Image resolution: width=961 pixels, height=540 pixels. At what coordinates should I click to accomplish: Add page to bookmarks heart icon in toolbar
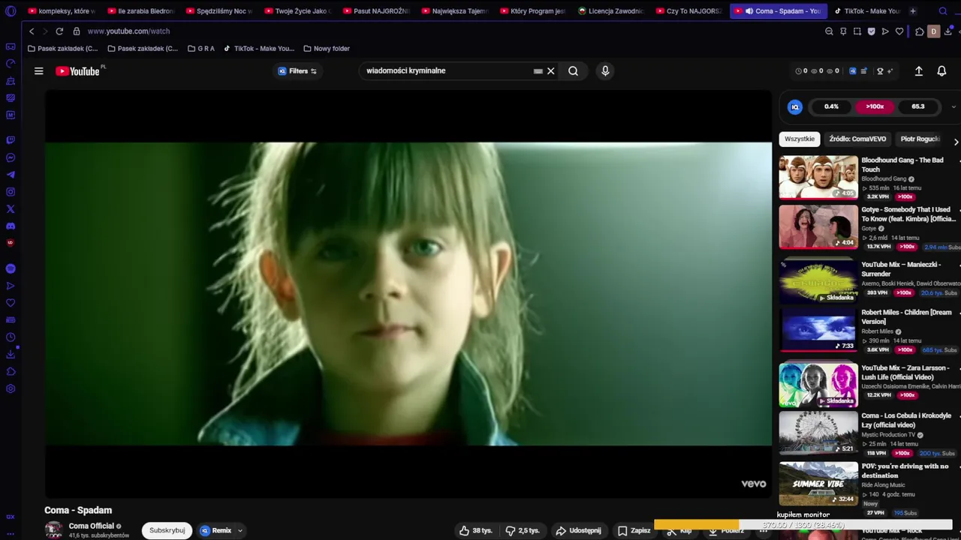coord(899,31)
